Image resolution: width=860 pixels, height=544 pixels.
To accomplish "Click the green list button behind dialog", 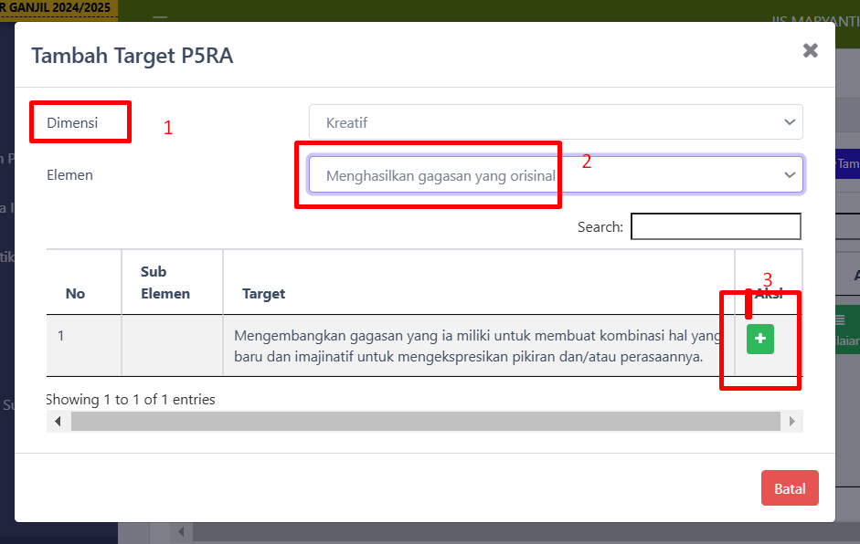I will [847, 330].
